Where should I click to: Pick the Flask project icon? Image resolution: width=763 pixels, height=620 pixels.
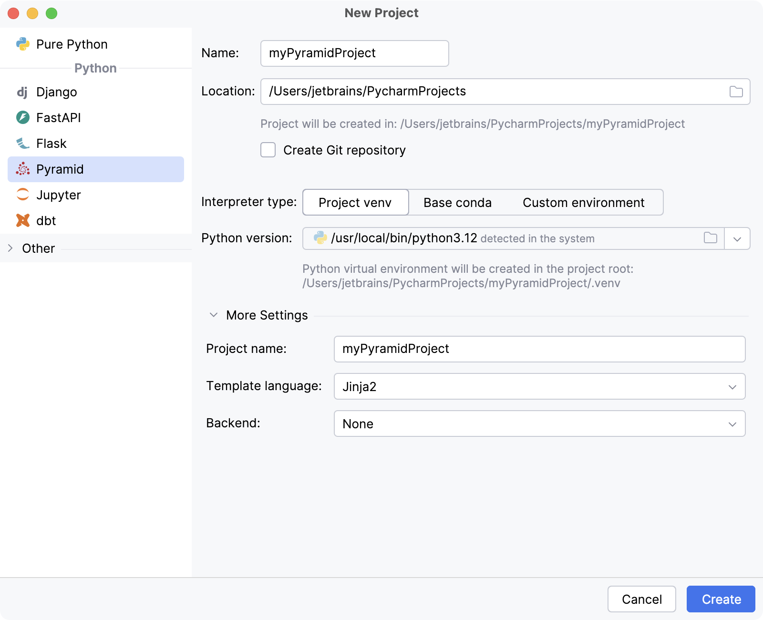pyautogui.click(x=22, y=144)
